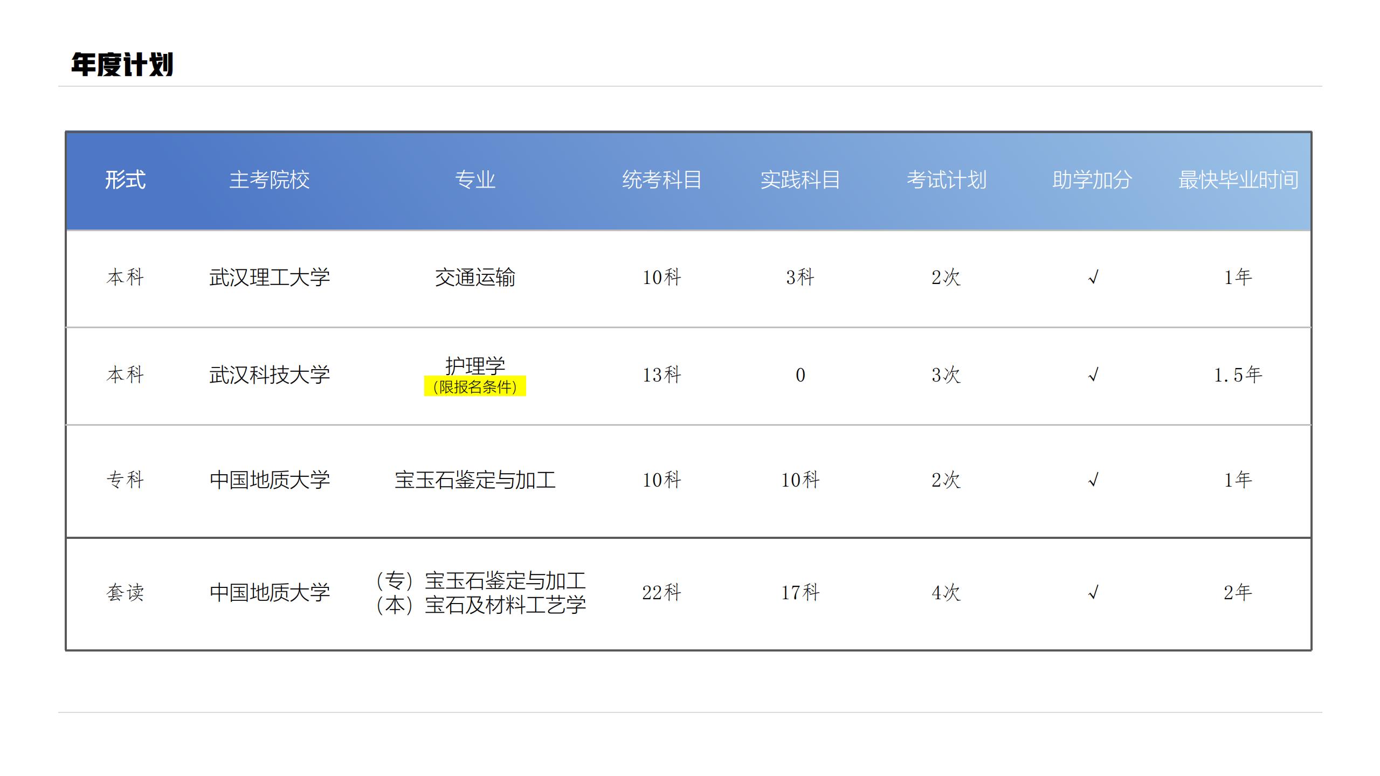Select the 22科 cell
1380x776 pixels.
pyautogui.click(x=662, y=593)
